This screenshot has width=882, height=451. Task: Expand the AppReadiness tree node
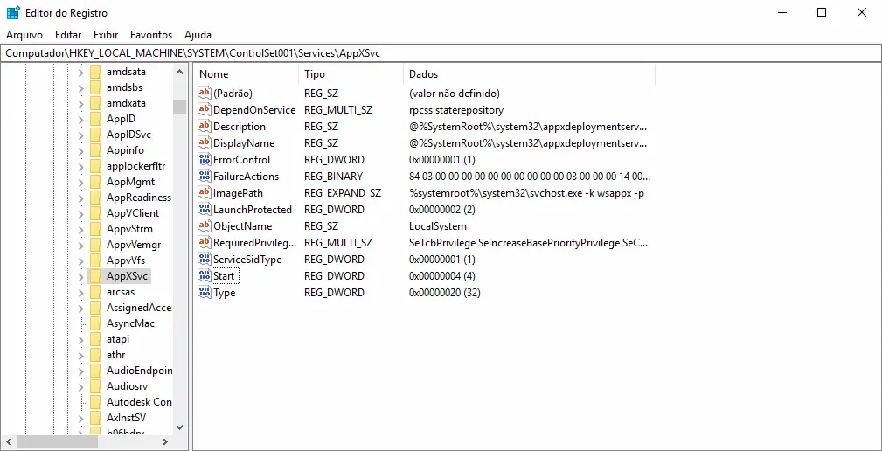(x=81, y=198)
